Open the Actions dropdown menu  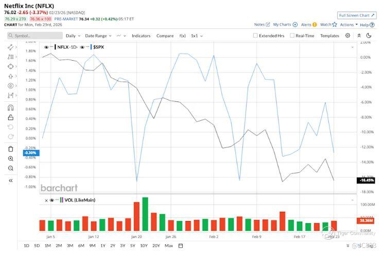tap(349, 25)
